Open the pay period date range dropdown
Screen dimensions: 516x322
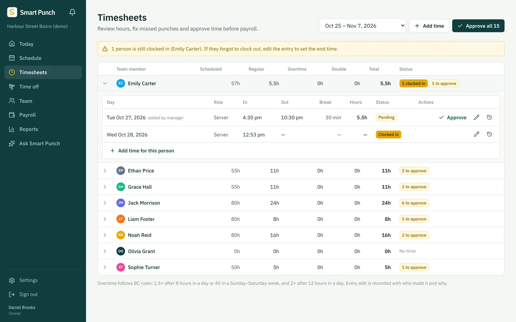(362, 26)
